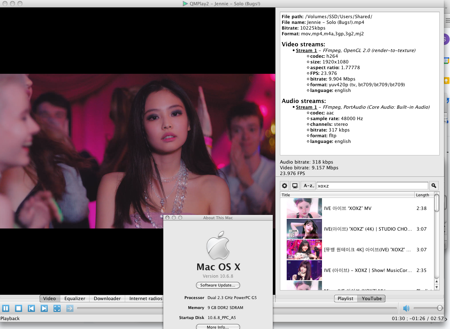This screenshot has height=329, width=450.
Task: Open the Downloader tab
Action: pyautogui.click(x=107, y=299)
